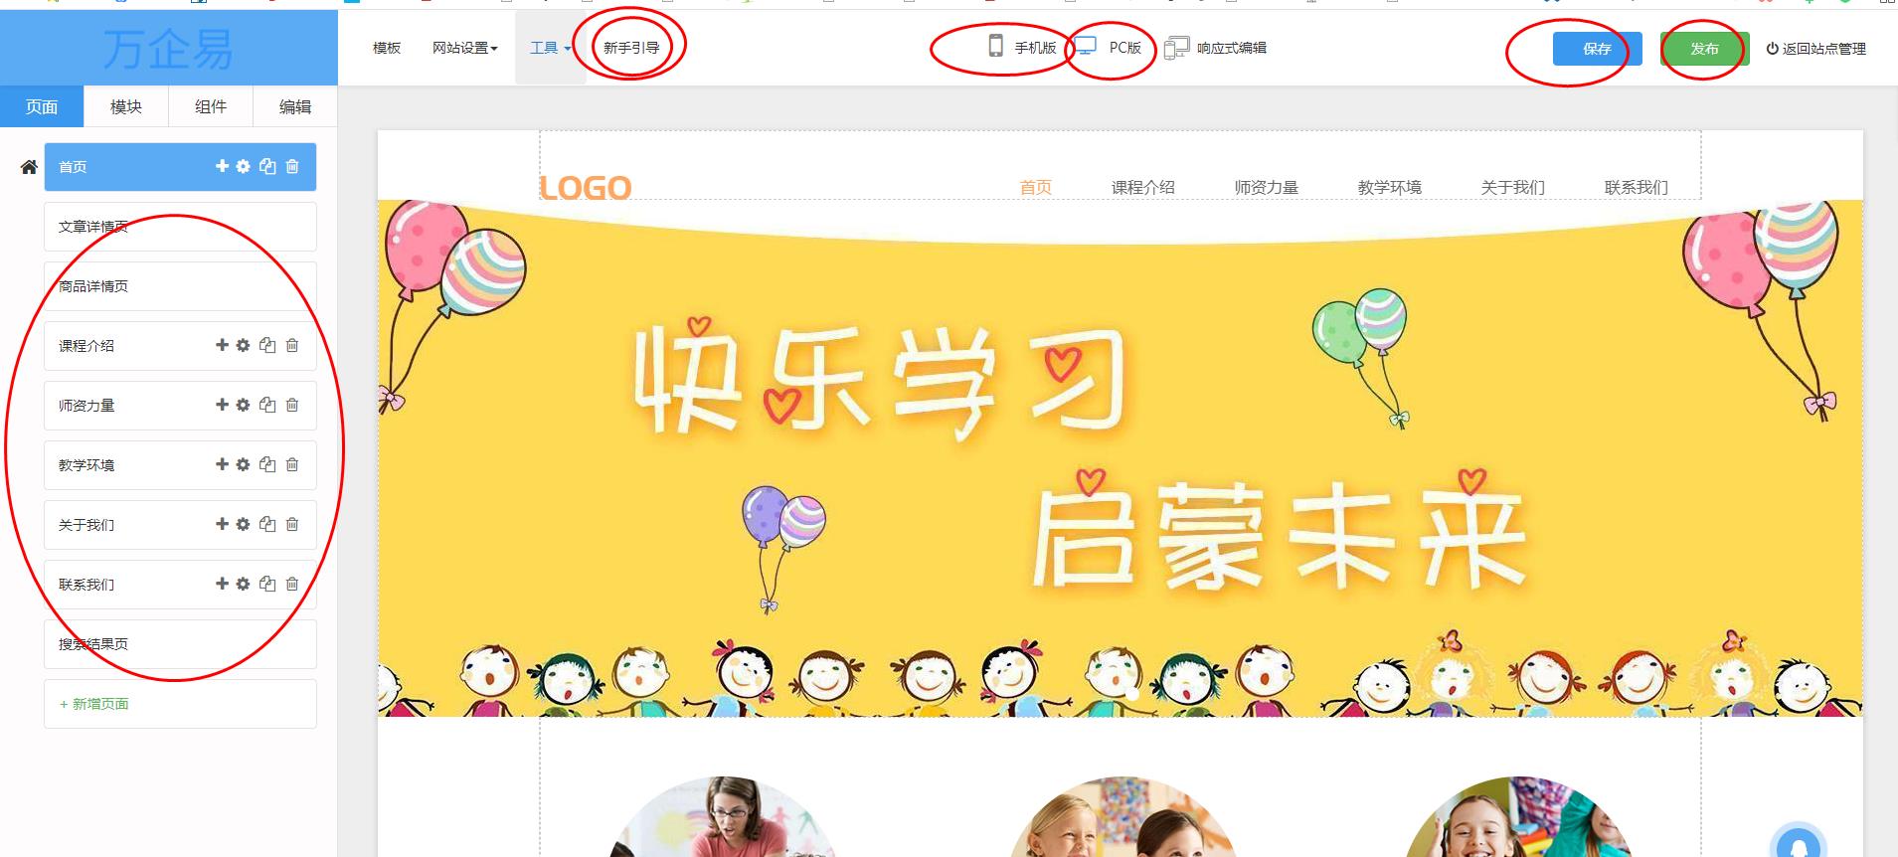Click 联系我们 in the site navigation
Image resolution: width=1898 pixels, height=857 pixels.
[x=1636, y=187]
